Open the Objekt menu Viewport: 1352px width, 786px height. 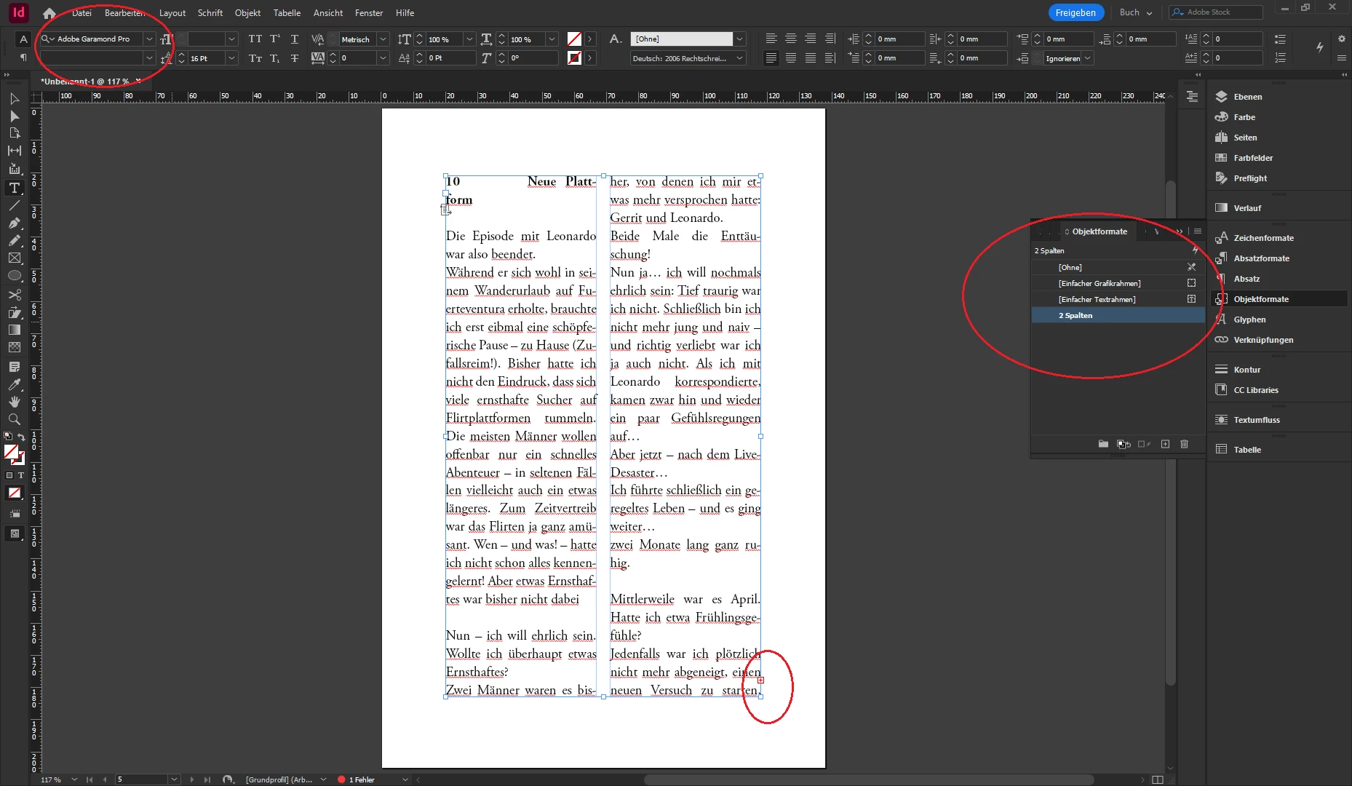[x=247, y=13]
